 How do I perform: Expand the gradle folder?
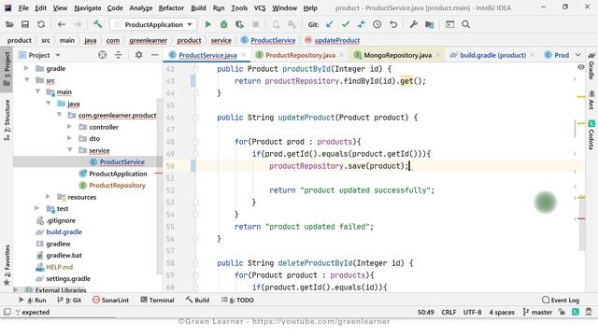coord(26,68)
